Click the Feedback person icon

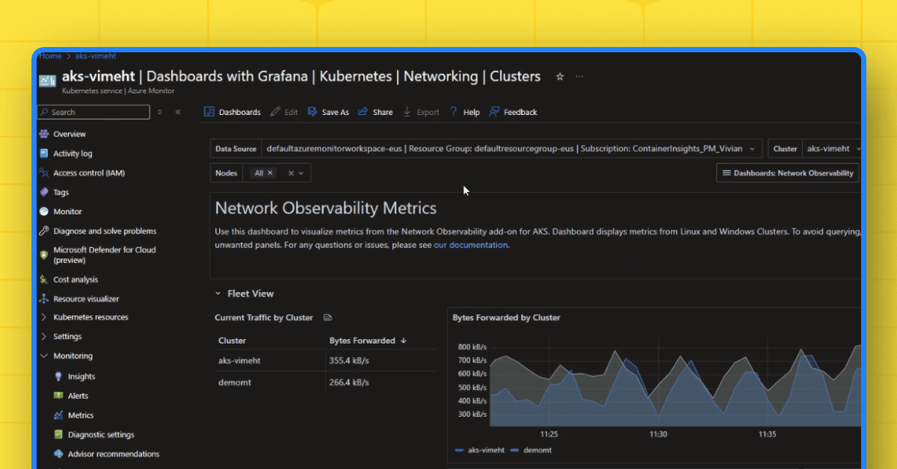pos(494,112)
